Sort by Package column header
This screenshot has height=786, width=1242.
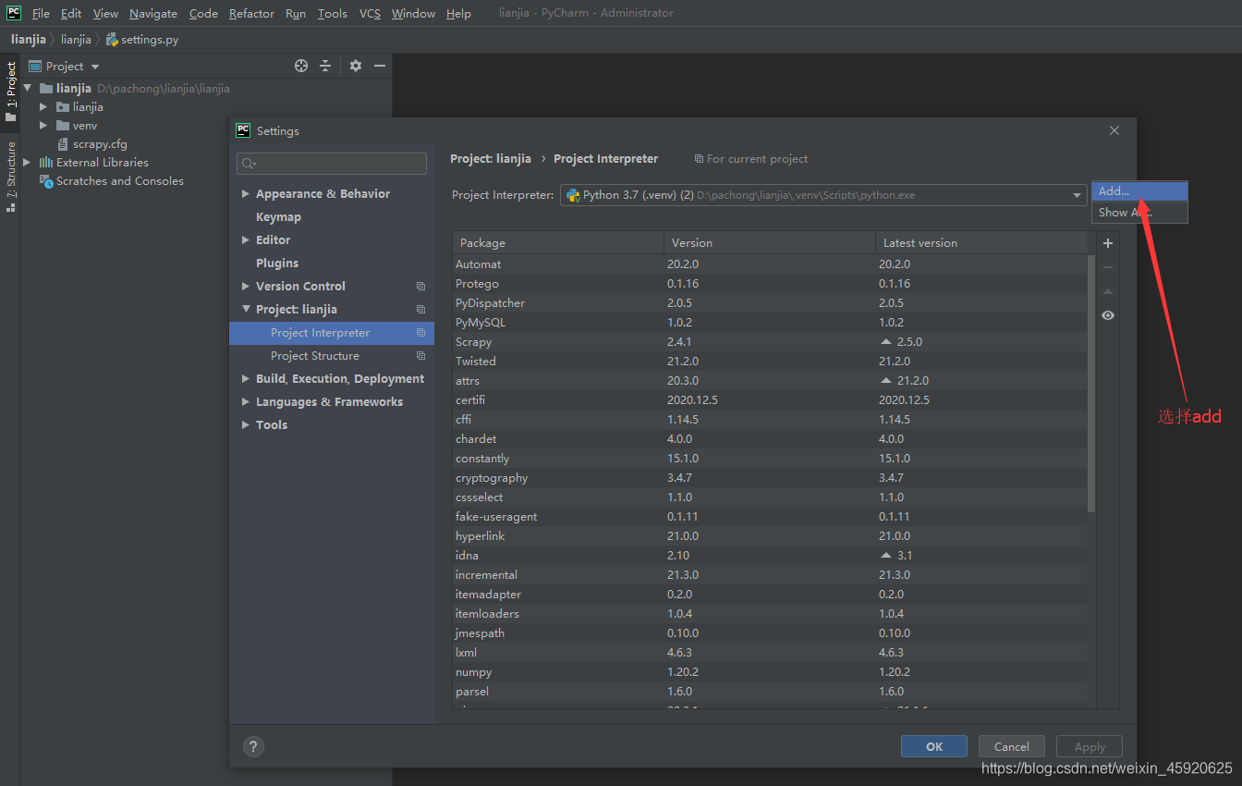[557, 243]
